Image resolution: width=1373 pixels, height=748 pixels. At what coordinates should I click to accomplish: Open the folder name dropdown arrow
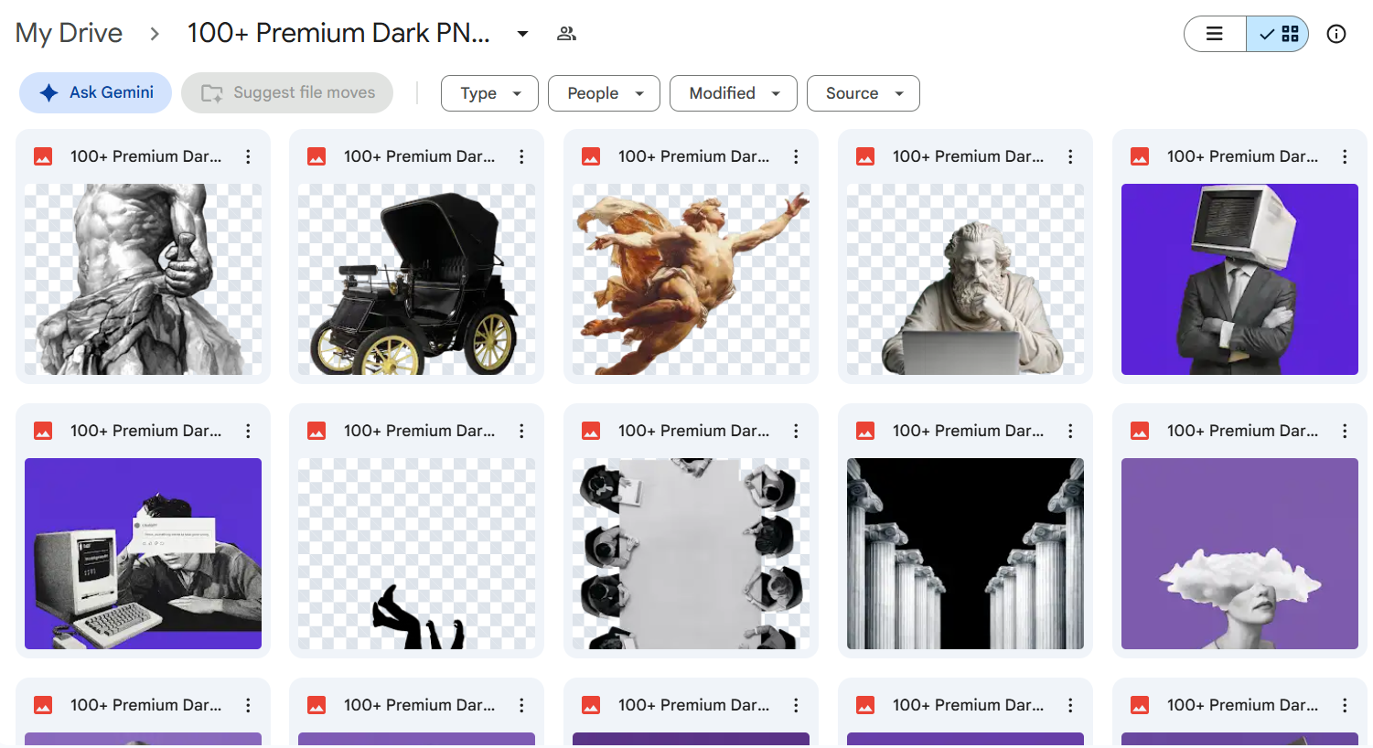coord(522,34)
